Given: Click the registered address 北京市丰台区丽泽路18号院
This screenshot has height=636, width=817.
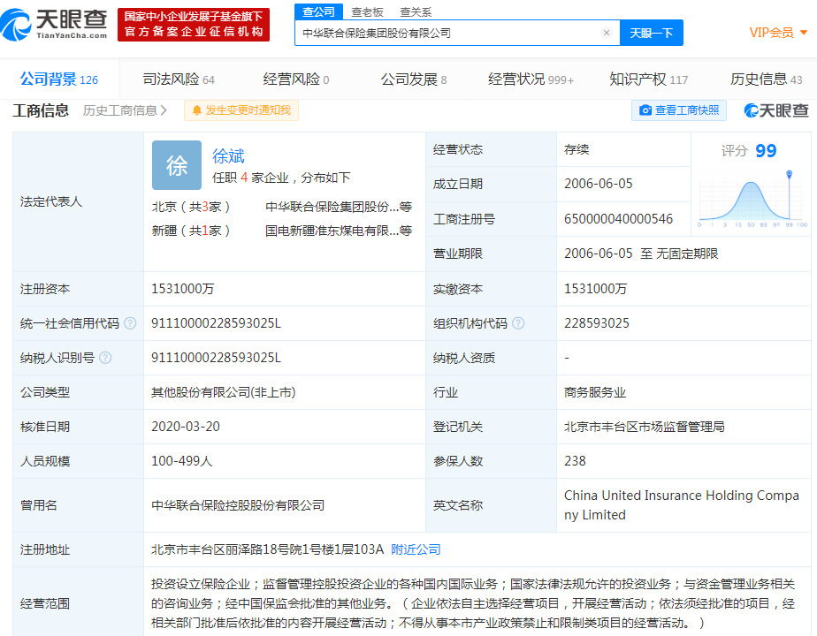Looking at the screenshot, I should point(267,549).
